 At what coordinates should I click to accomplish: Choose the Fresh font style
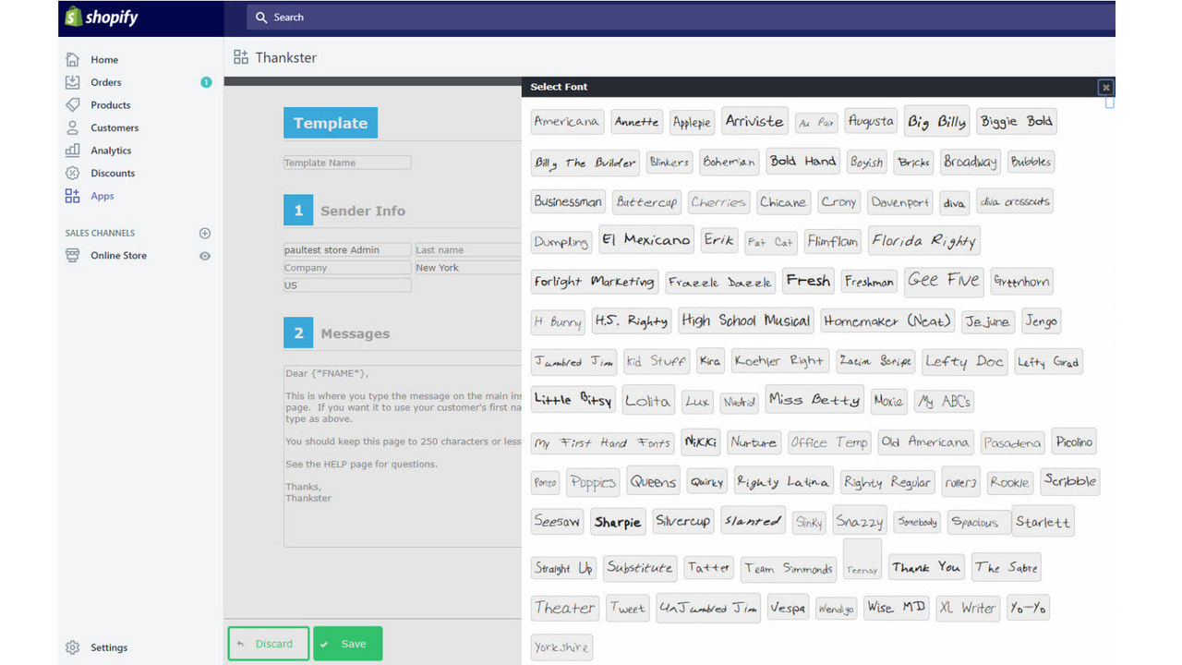(x=807, y=281)
